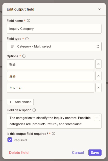
Task: Click the info icon beside Field type
Action: click(x=27, y=39)
